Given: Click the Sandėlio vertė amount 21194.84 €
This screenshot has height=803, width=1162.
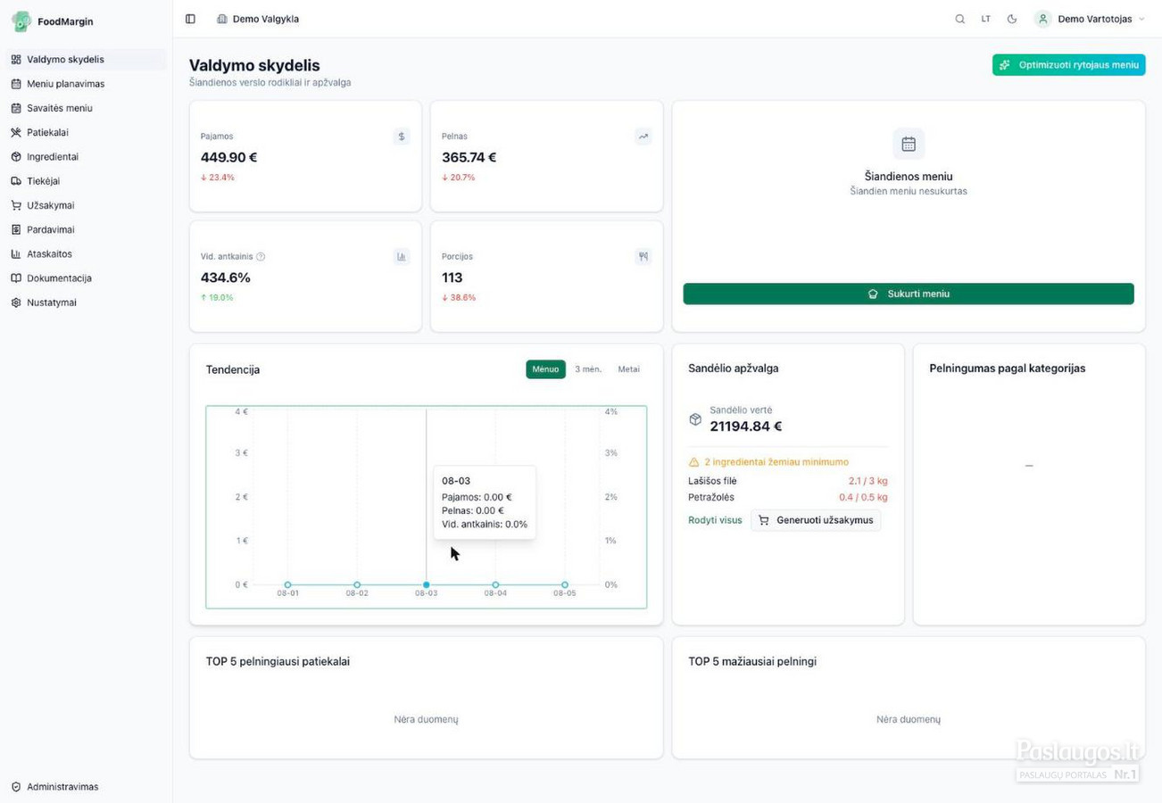Looking at the screenshot, I should 746,426.
